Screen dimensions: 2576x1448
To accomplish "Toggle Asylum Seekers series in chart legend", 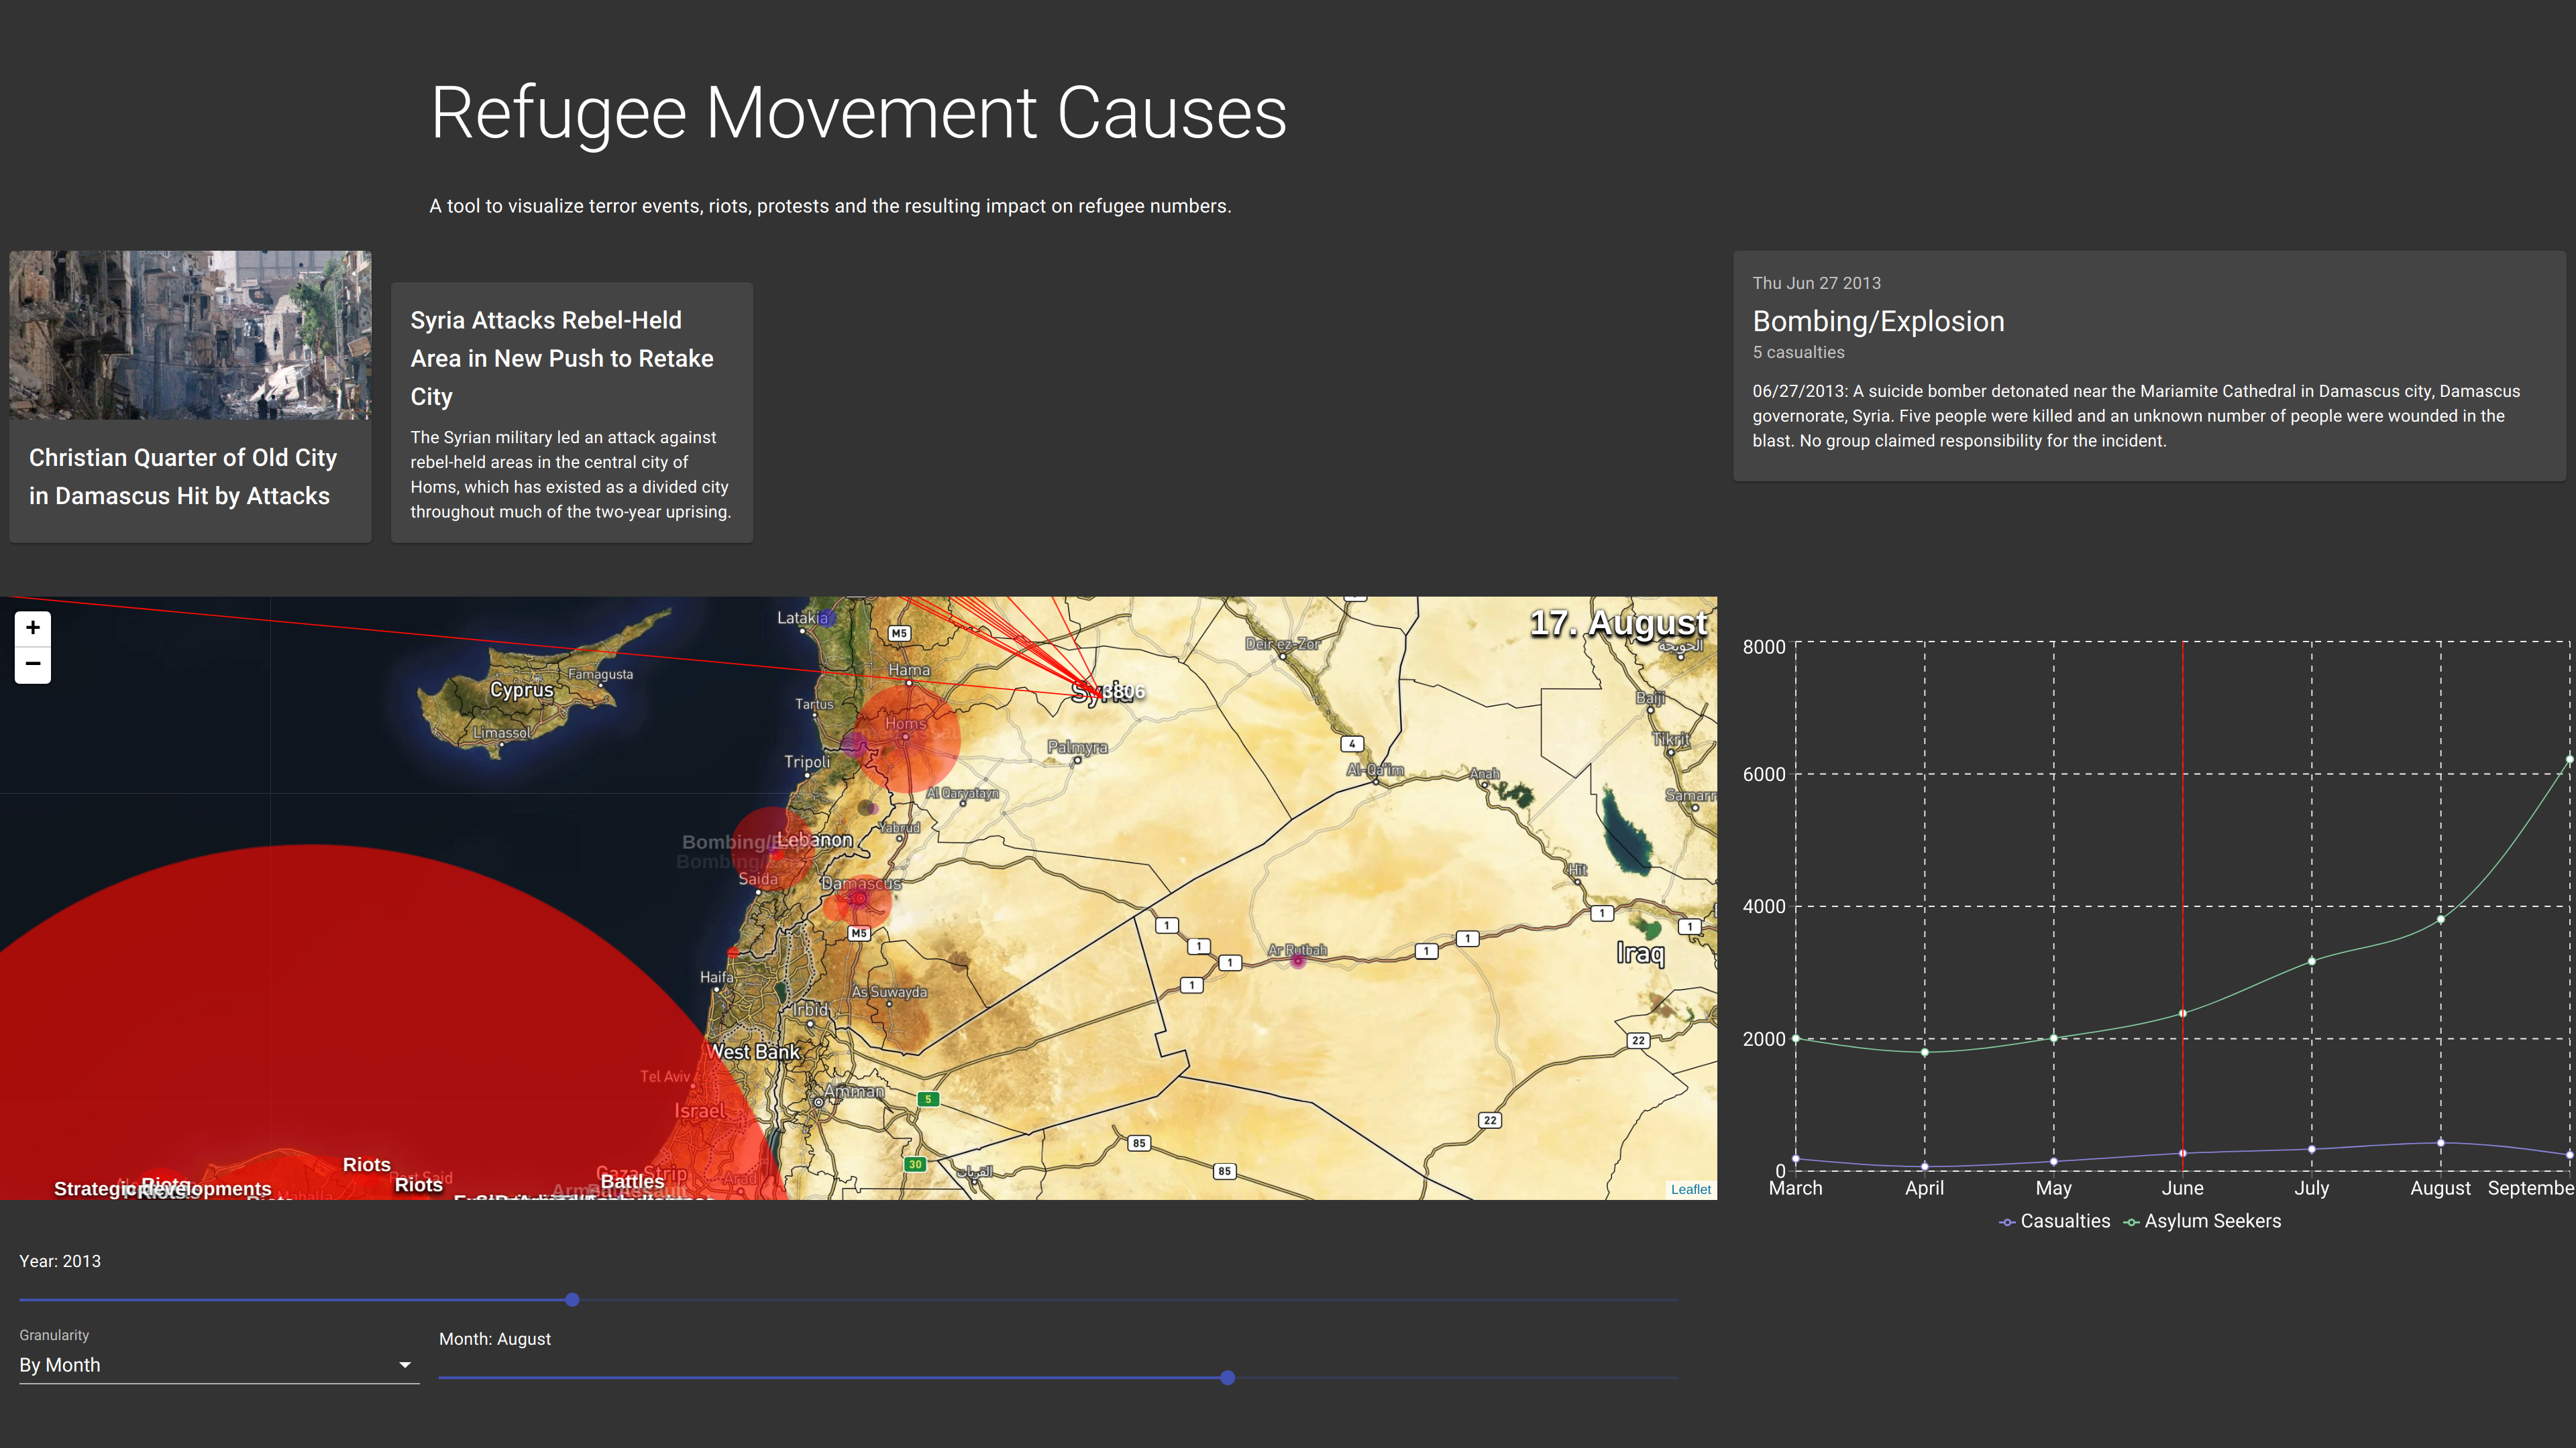I will pos(2202,1221).
